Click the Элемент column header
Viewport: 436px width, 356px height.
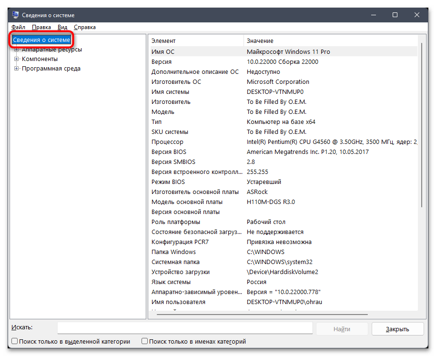196,41
